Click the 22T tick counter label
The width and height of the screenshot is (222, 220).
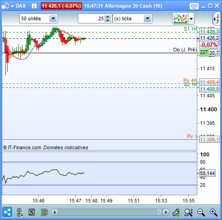pos(204,52)
